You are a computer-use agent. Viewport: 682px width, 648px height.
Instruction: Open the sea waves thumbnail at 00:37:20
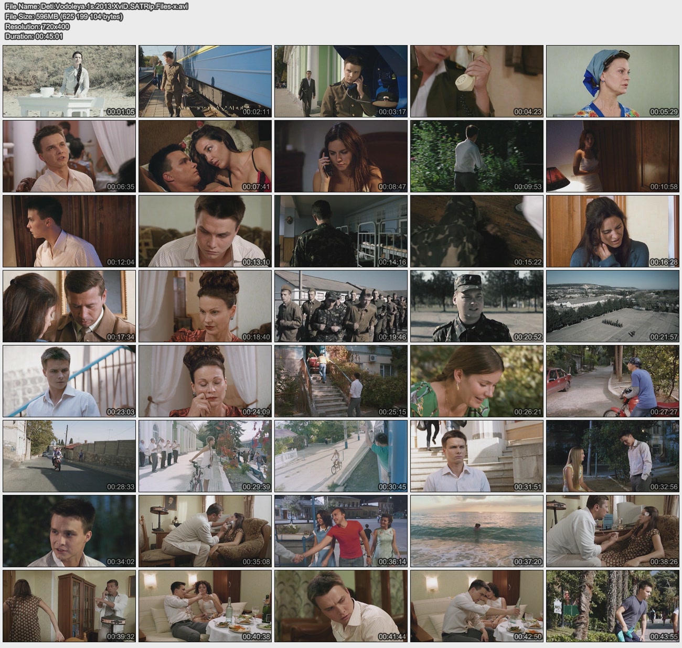[476, 531]
